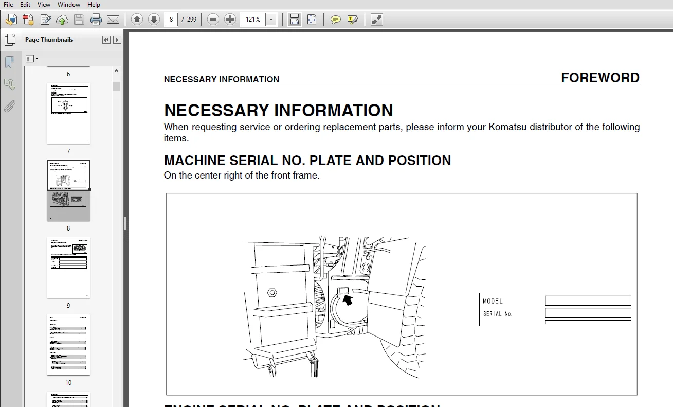Zoom out with the minus button
Image resolution: width=673 pixels, height=407 pixels.
point(213,20)
